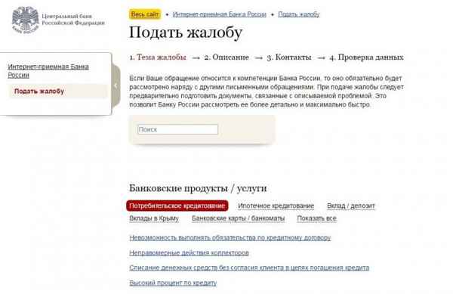The image size is (453, 294).
Task: Open 'Высокий процент по кредиту' topic
Action: 173,283
